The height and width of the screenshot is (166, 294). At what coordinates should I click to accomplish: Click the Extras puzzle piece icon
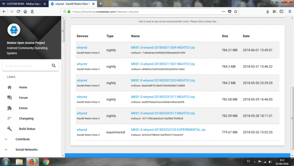(9, 108)
